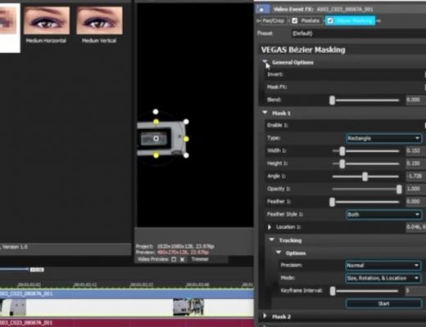Close the Video Preview tab

coord(183,259)
